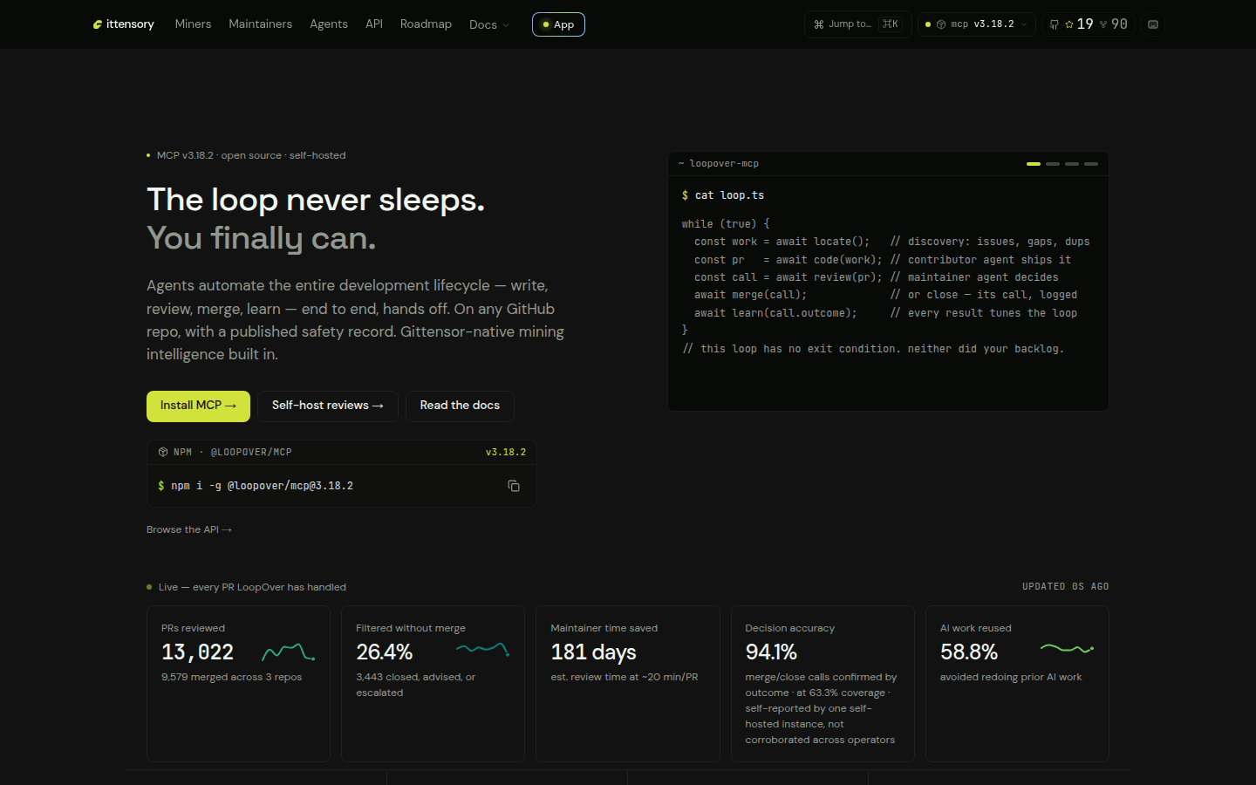Screen dimensions: 1256x785
Task: Click the PRs reviewed sparkline chart
Action: [x=289, y=652]
